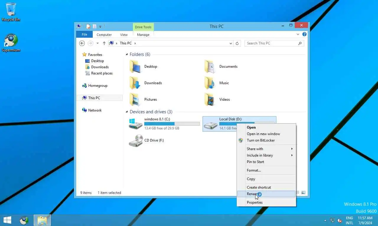
Task: Select Downloads under Favorites
Action: tap(97, 67)
